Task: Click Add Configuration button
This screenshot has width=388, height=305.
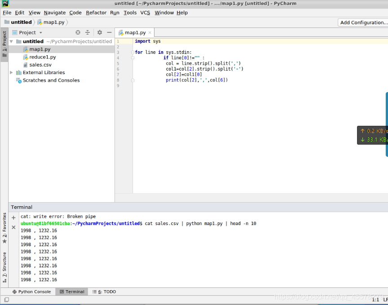Action: 363,22
